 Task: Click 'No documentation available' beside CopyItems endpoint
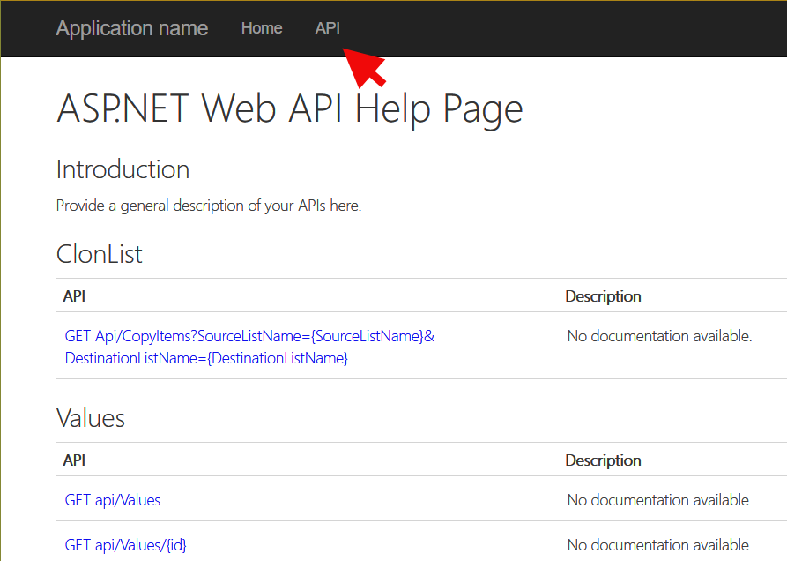[659, 335]
